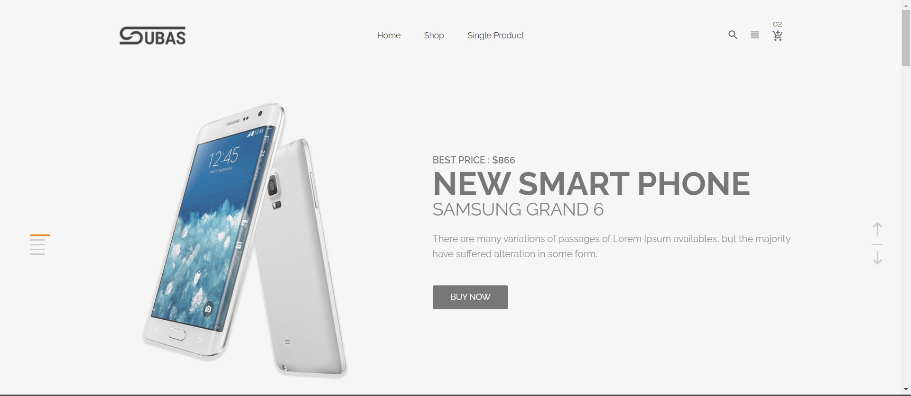The image size is (911, 396).
Task: Select the orange active slide indicator
Action: coord(40,235)
